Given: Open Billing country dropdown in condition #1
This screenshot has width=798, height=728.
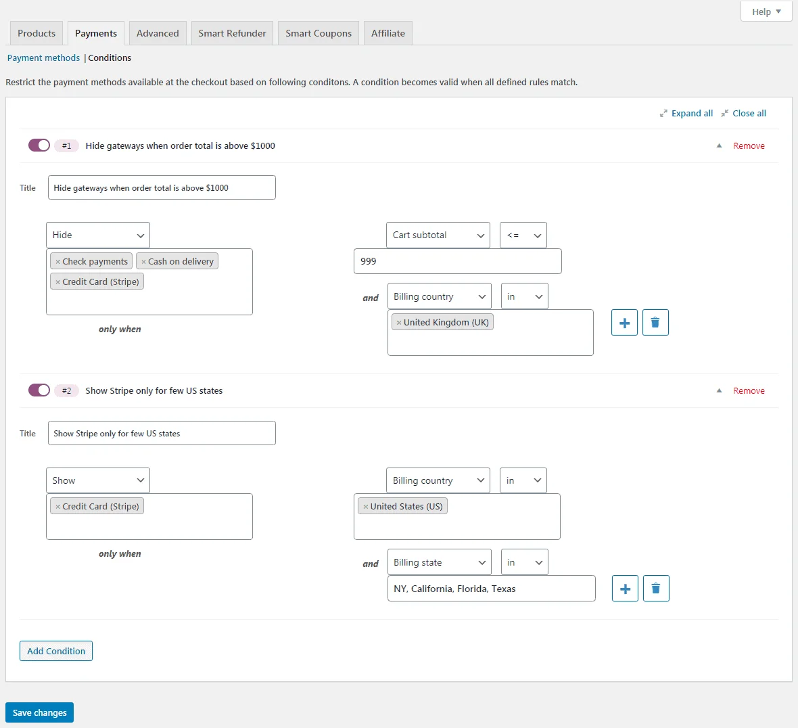Looking at the screenshot, I should tap(439, 296).
